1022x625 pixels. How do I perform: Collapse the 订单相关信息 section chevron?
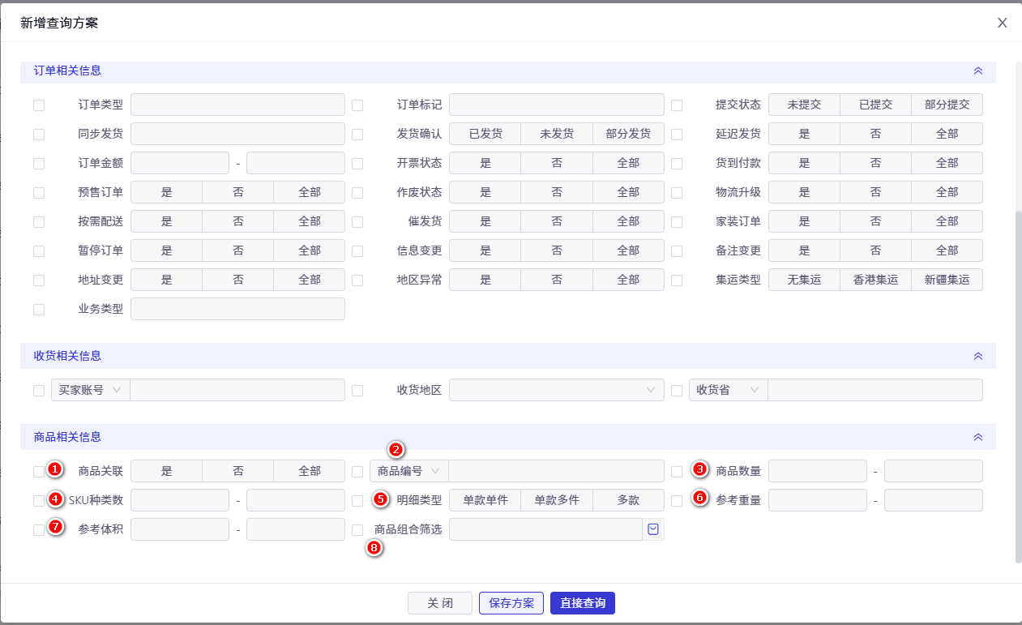click(978, 71)
